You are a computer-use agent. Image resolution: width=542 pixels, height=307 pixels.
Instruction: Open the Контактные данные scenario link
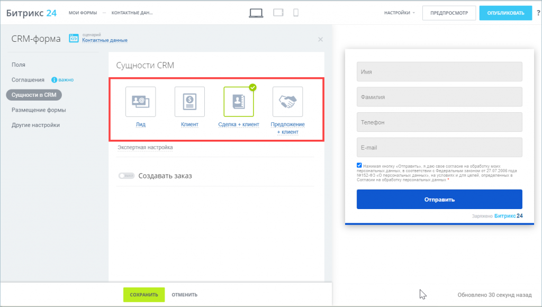click(105, 40)
